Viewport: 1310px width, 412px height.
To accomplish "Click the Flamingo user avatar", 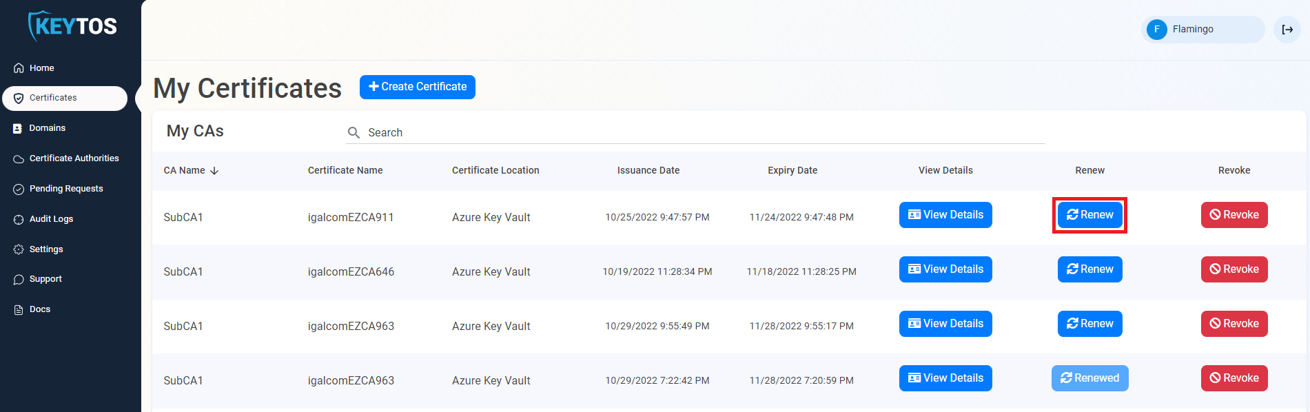I will point(1156,30).
